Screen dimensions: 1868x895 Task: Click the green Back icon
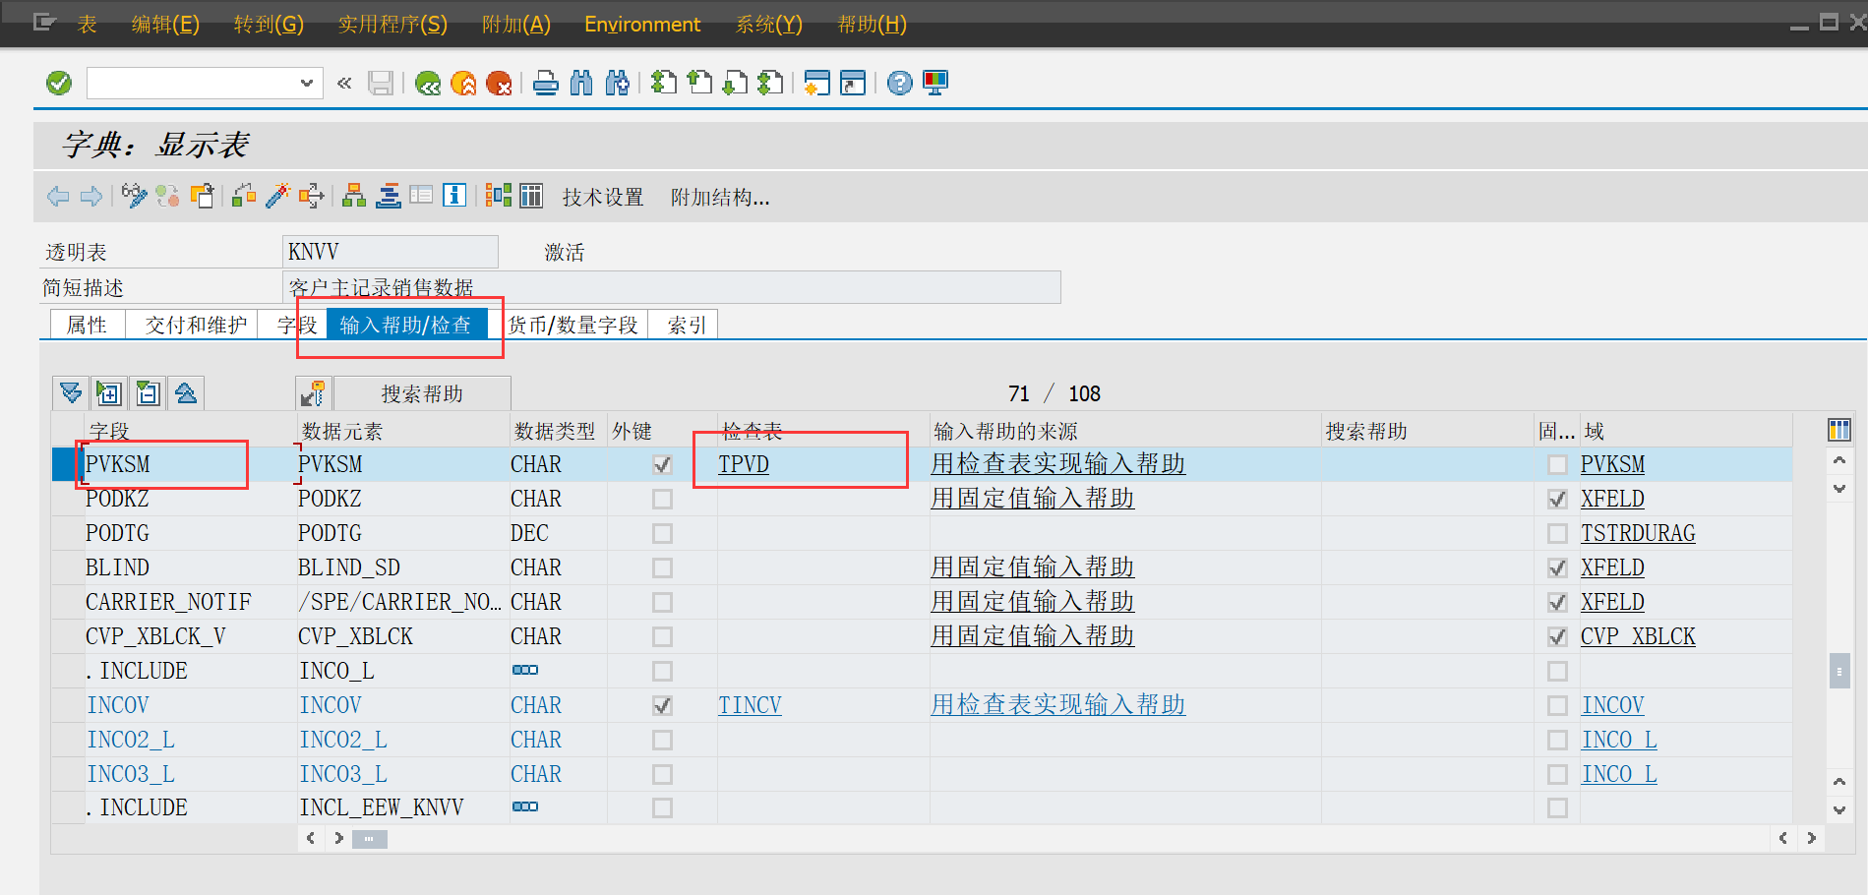pos(428,84)
